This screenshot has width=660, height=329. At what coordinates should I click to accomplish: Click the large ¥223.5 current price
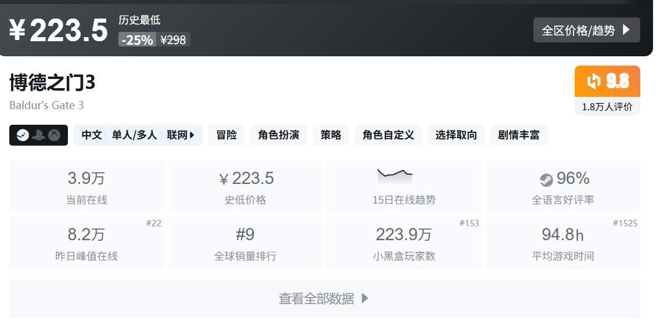(59, 30)
